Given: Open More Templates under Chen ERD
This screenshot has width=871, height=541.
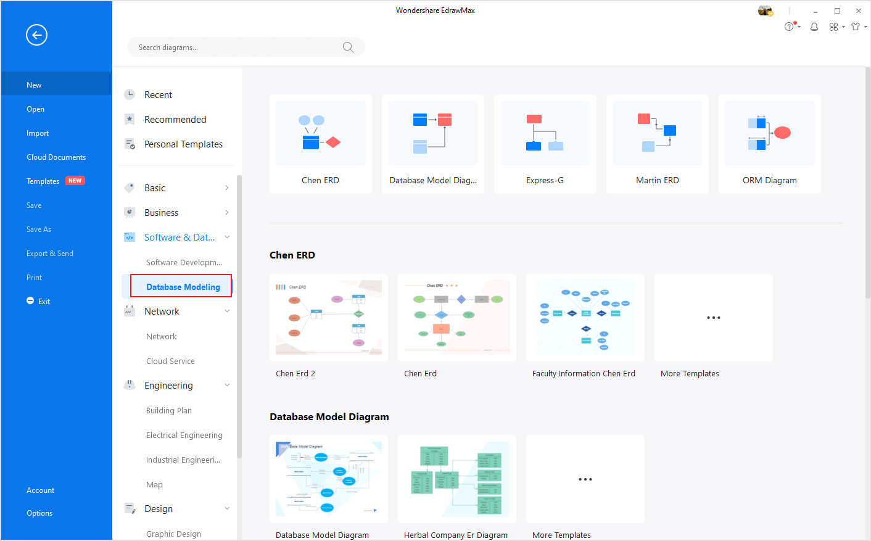Looking at the screenshot, I should click(x=714, y=318).
